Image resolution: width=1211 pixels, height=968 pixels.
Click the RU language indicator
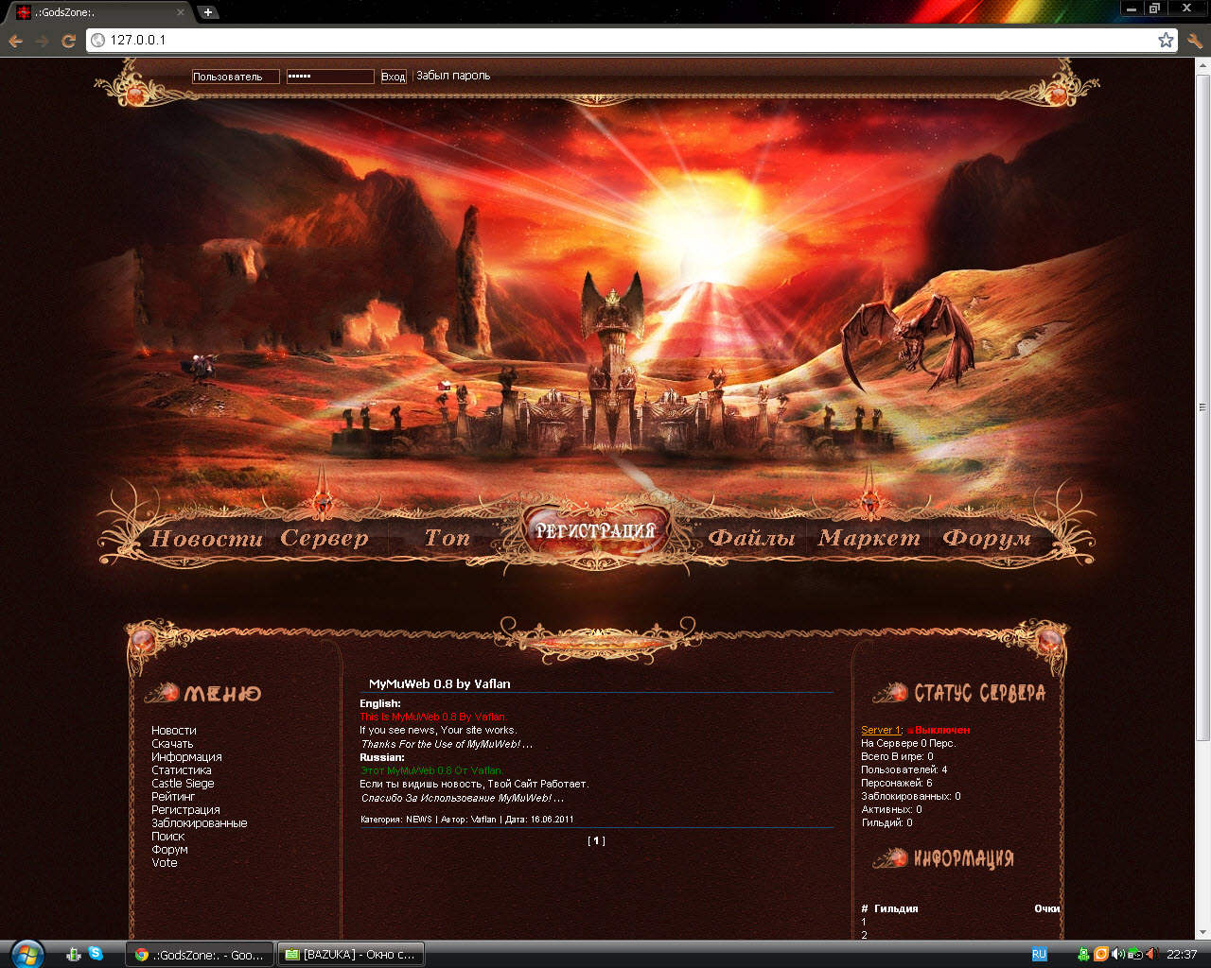1039,955
